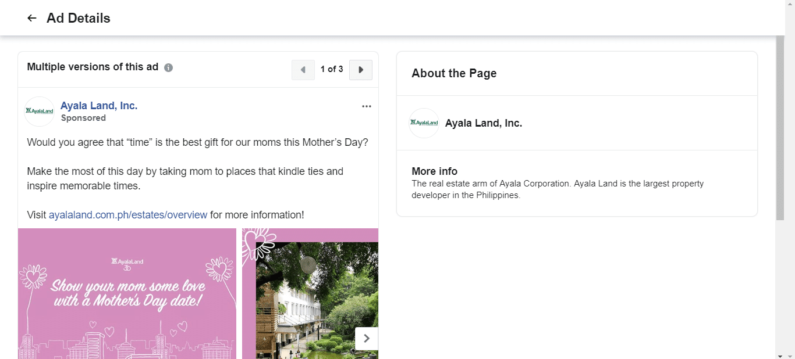795x359 pixels.
Task: Open info tooltip beside Multiple versions of this ad
Action: pyautogui.click(x=169, y=67)
